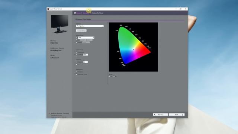Click the Save Settings button
The width and height of the screenshot is (238, 134).
click(x=81, y=31)
